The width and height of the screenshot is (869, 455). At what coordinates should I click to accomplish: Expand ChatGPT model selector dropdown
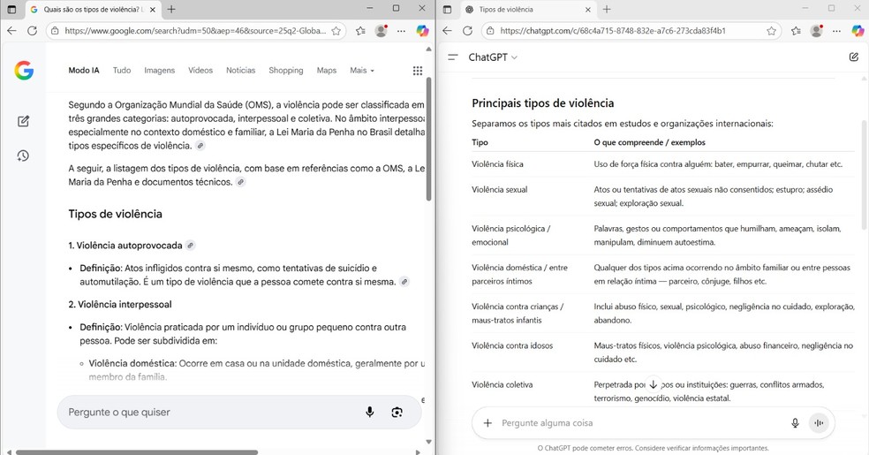point(493,57)
